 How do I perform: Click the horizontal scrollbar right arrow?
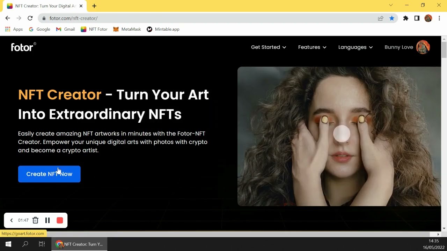(438, 234)
